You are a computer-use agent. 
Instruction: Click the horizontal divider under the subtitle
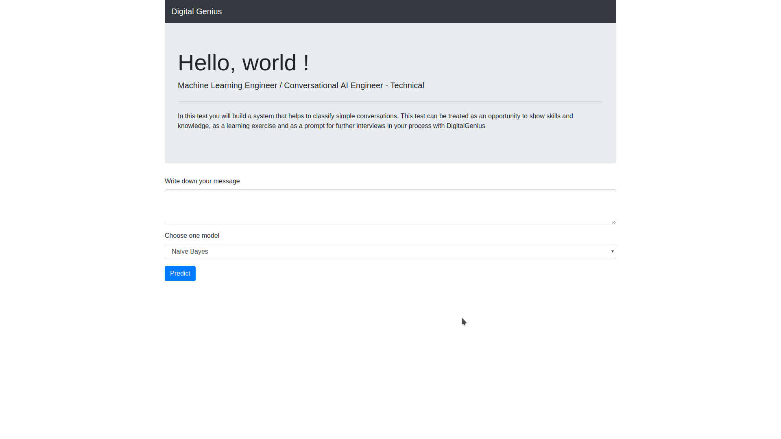pyautogui.click(x=390, y=101)
